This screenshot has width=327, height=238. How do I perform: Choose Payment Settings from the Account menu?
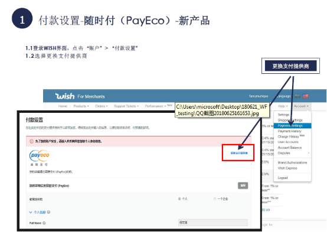coord(292,126)
